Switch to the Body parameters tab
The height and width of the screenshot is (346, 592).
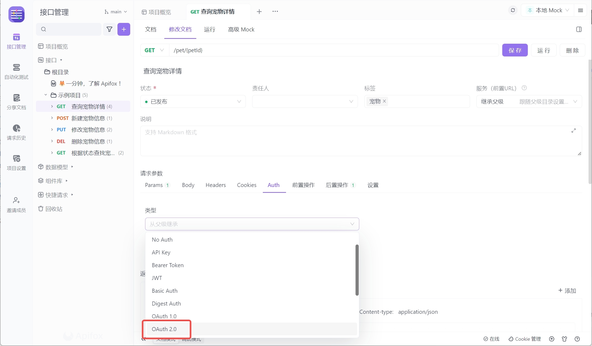click(188, 185)
